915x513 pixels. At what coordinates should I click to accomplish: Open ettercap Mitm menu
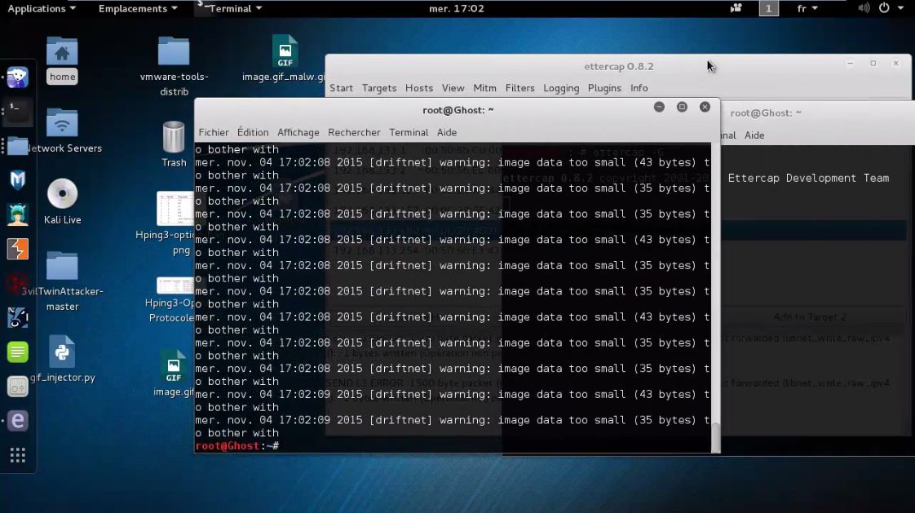[x=484, y=88]
